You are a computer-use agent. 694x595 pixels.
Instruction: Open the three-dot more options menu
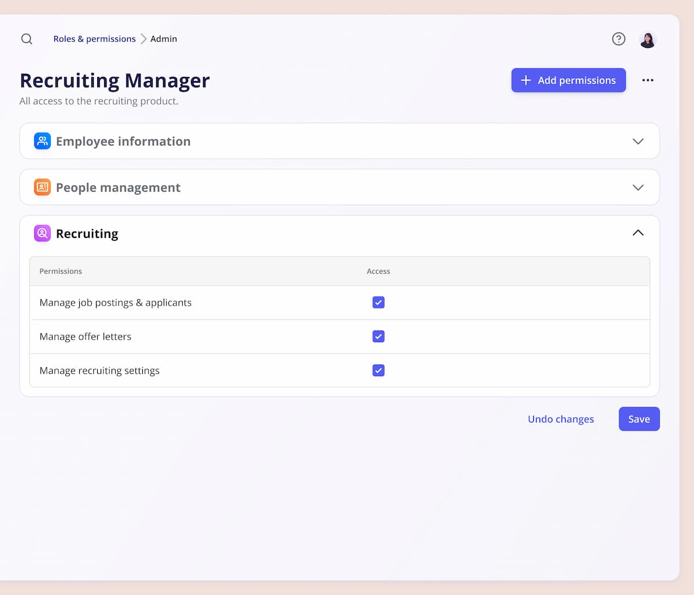pyautogui.click(x=647, y=80)
